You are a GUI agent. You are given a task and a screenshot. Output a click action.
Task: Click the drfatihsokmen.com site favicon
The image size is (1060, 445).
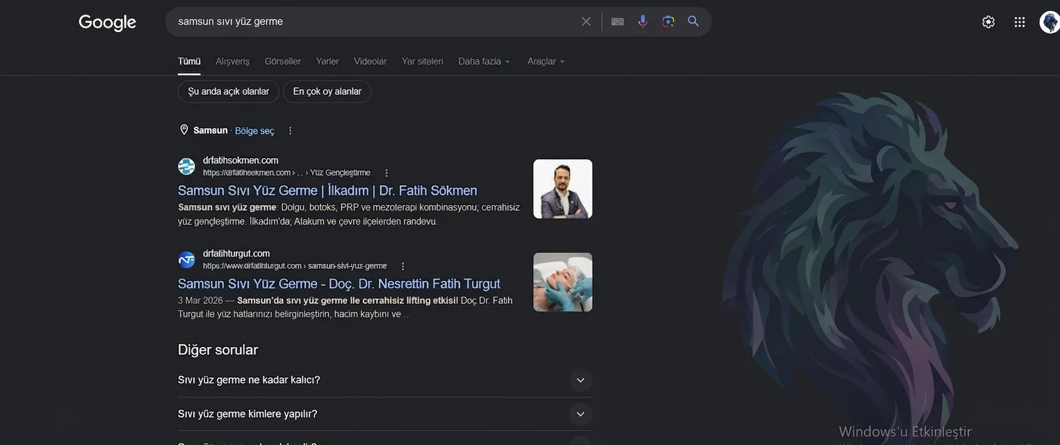click(x=186, y=166)
